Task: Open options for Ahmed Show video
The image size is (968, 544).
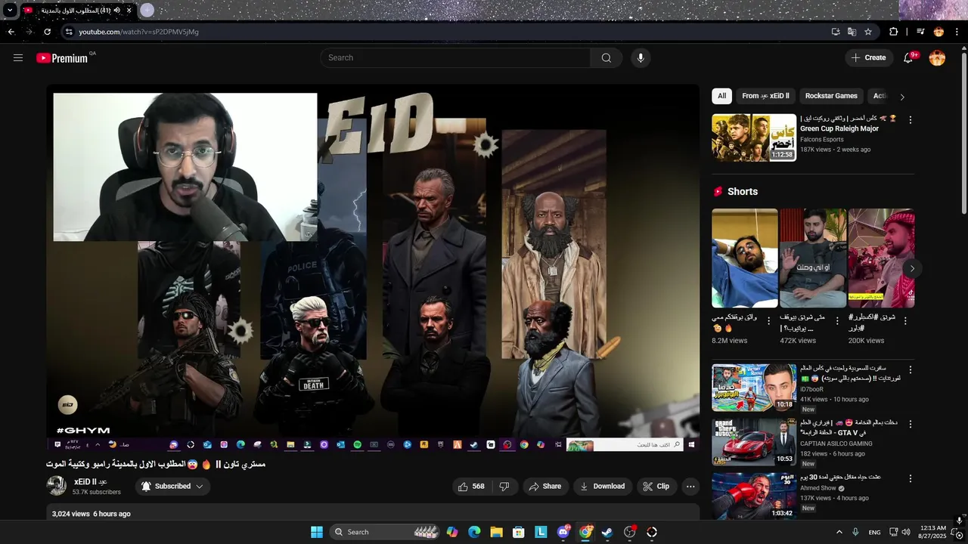Action: [x=911, y=478]
